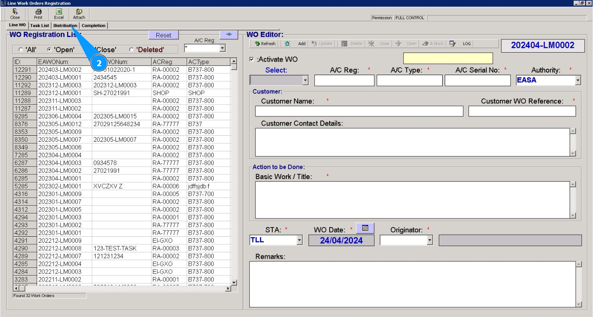Click the Customer Name input field
593x317 pixels.
click(x=359, y=111)
